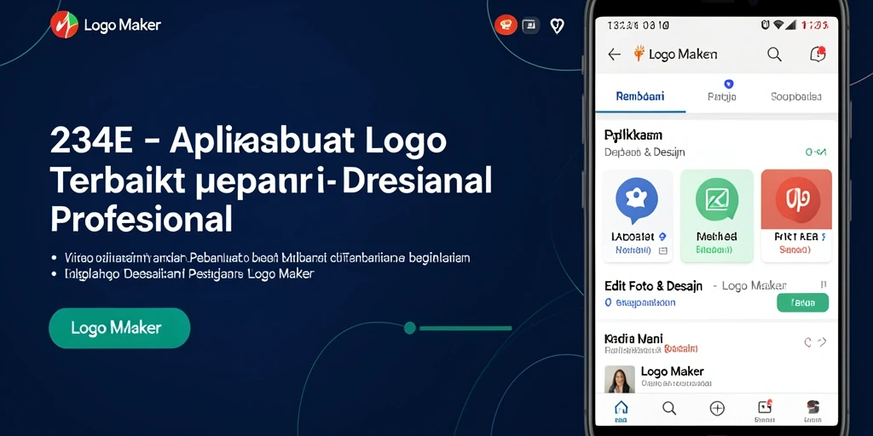Tap the notification icon with red dot
The width and height of the screenshot is (873, 436).
[x=818, y=54]
